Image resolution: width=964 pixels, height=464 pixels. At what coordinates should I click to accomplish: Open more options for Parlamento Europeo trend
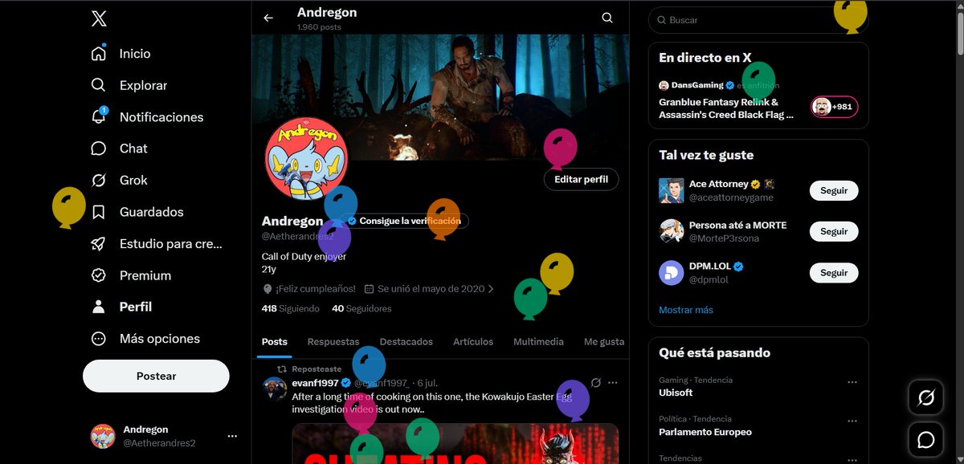point(852,421)
